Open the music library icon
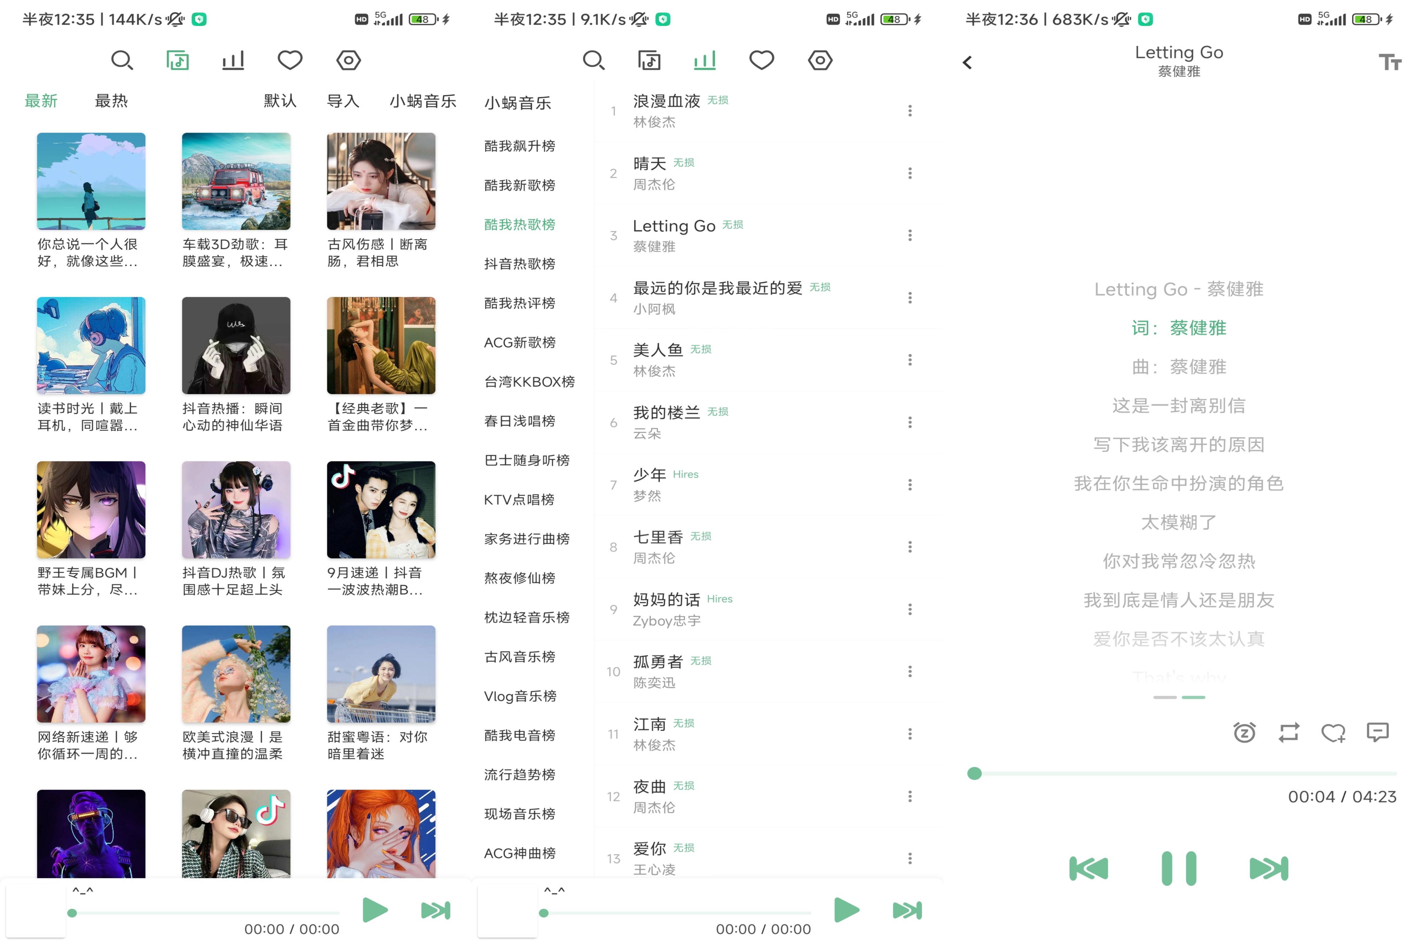This screenshot has height=943, width=1415. (x=177, y=60)
